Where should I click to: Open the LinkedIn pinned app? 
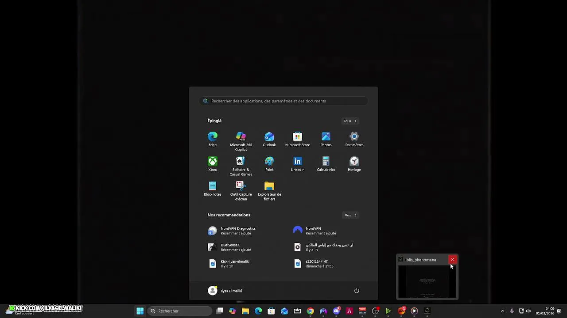tap(298, 163)
